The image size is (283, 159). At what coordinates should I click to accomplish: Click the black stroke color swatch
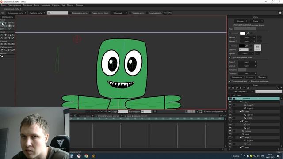(242, 46)
